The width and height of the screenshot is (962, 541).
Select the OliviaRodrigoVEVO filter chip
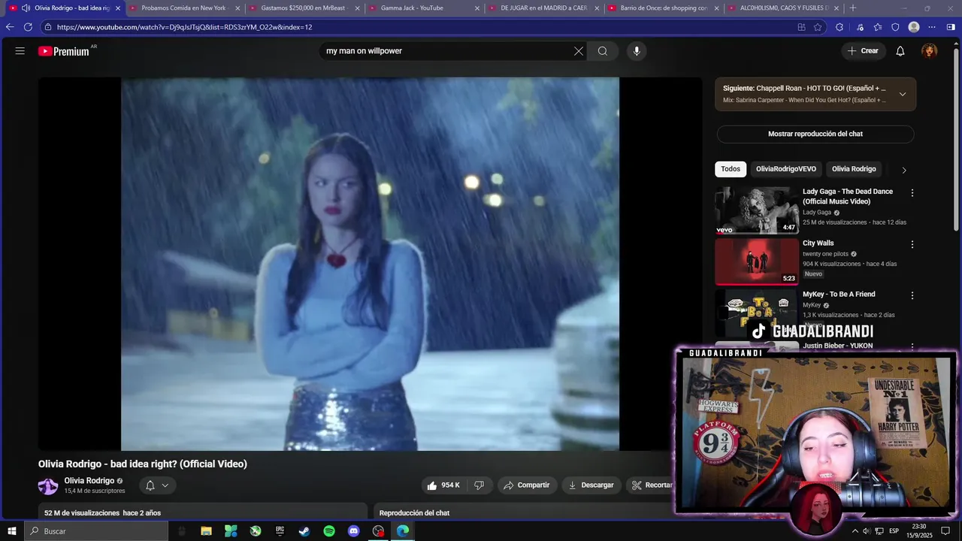(786, 169)
